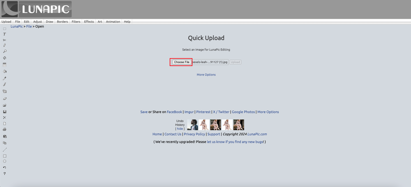Screen dimensions: 411x187
Task: Select the magnifying glass zoom tool
Action: 4,51
